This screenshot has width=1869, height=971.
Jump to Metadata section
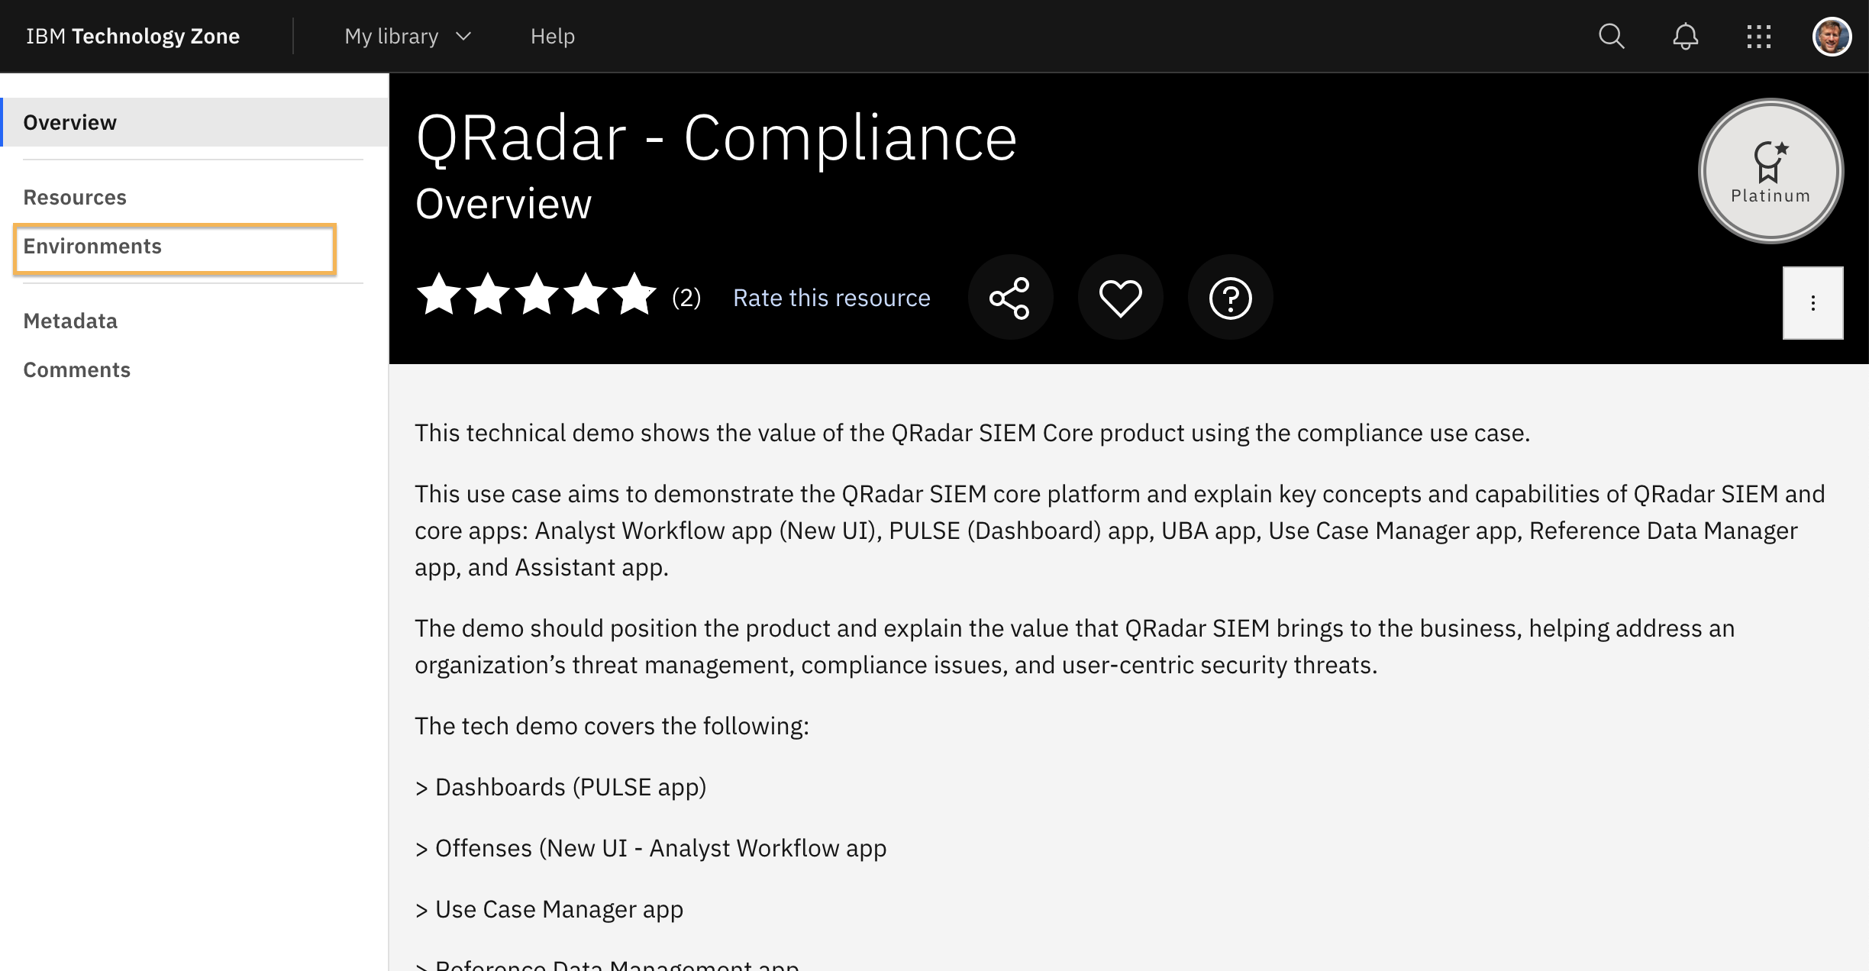point(70,321)
